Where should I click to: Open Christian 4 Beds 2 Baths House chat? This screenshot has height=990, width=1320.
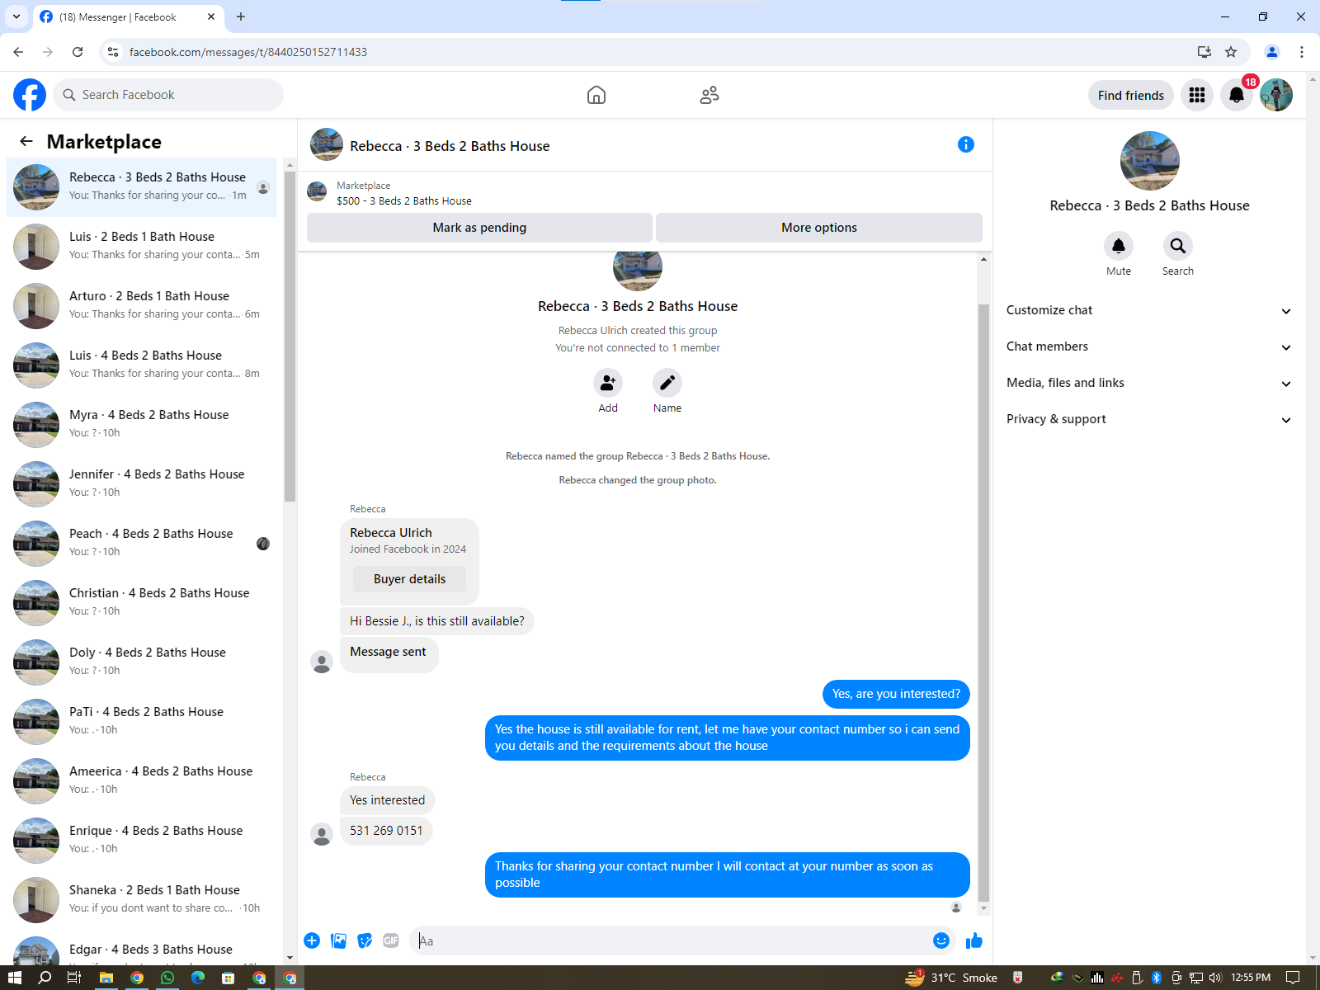click(142, 603)
